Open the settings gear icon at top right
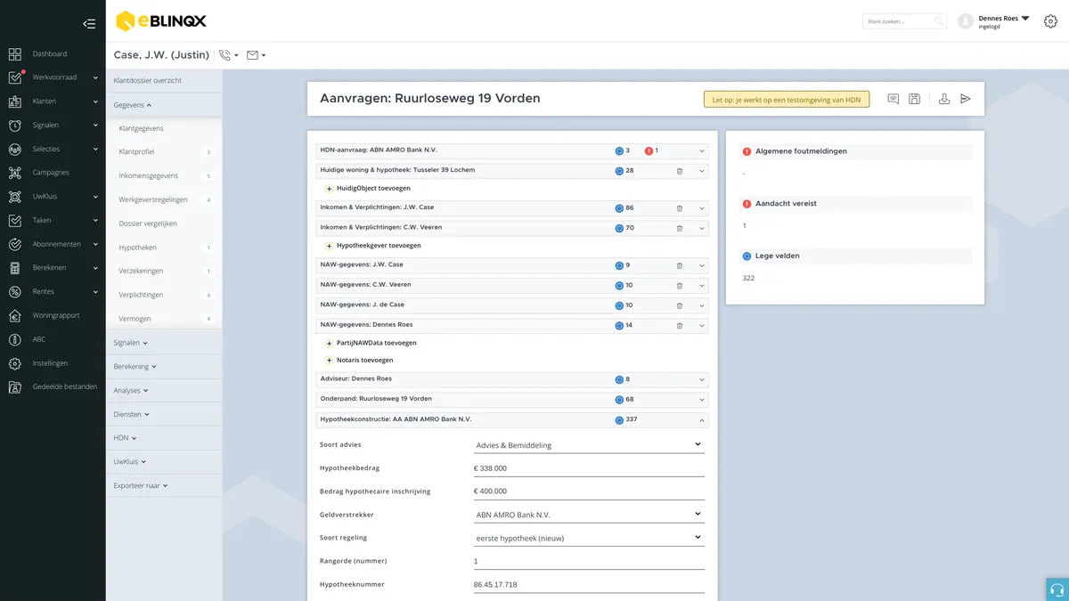The image size is (1069, 601). coord(1050,21)
